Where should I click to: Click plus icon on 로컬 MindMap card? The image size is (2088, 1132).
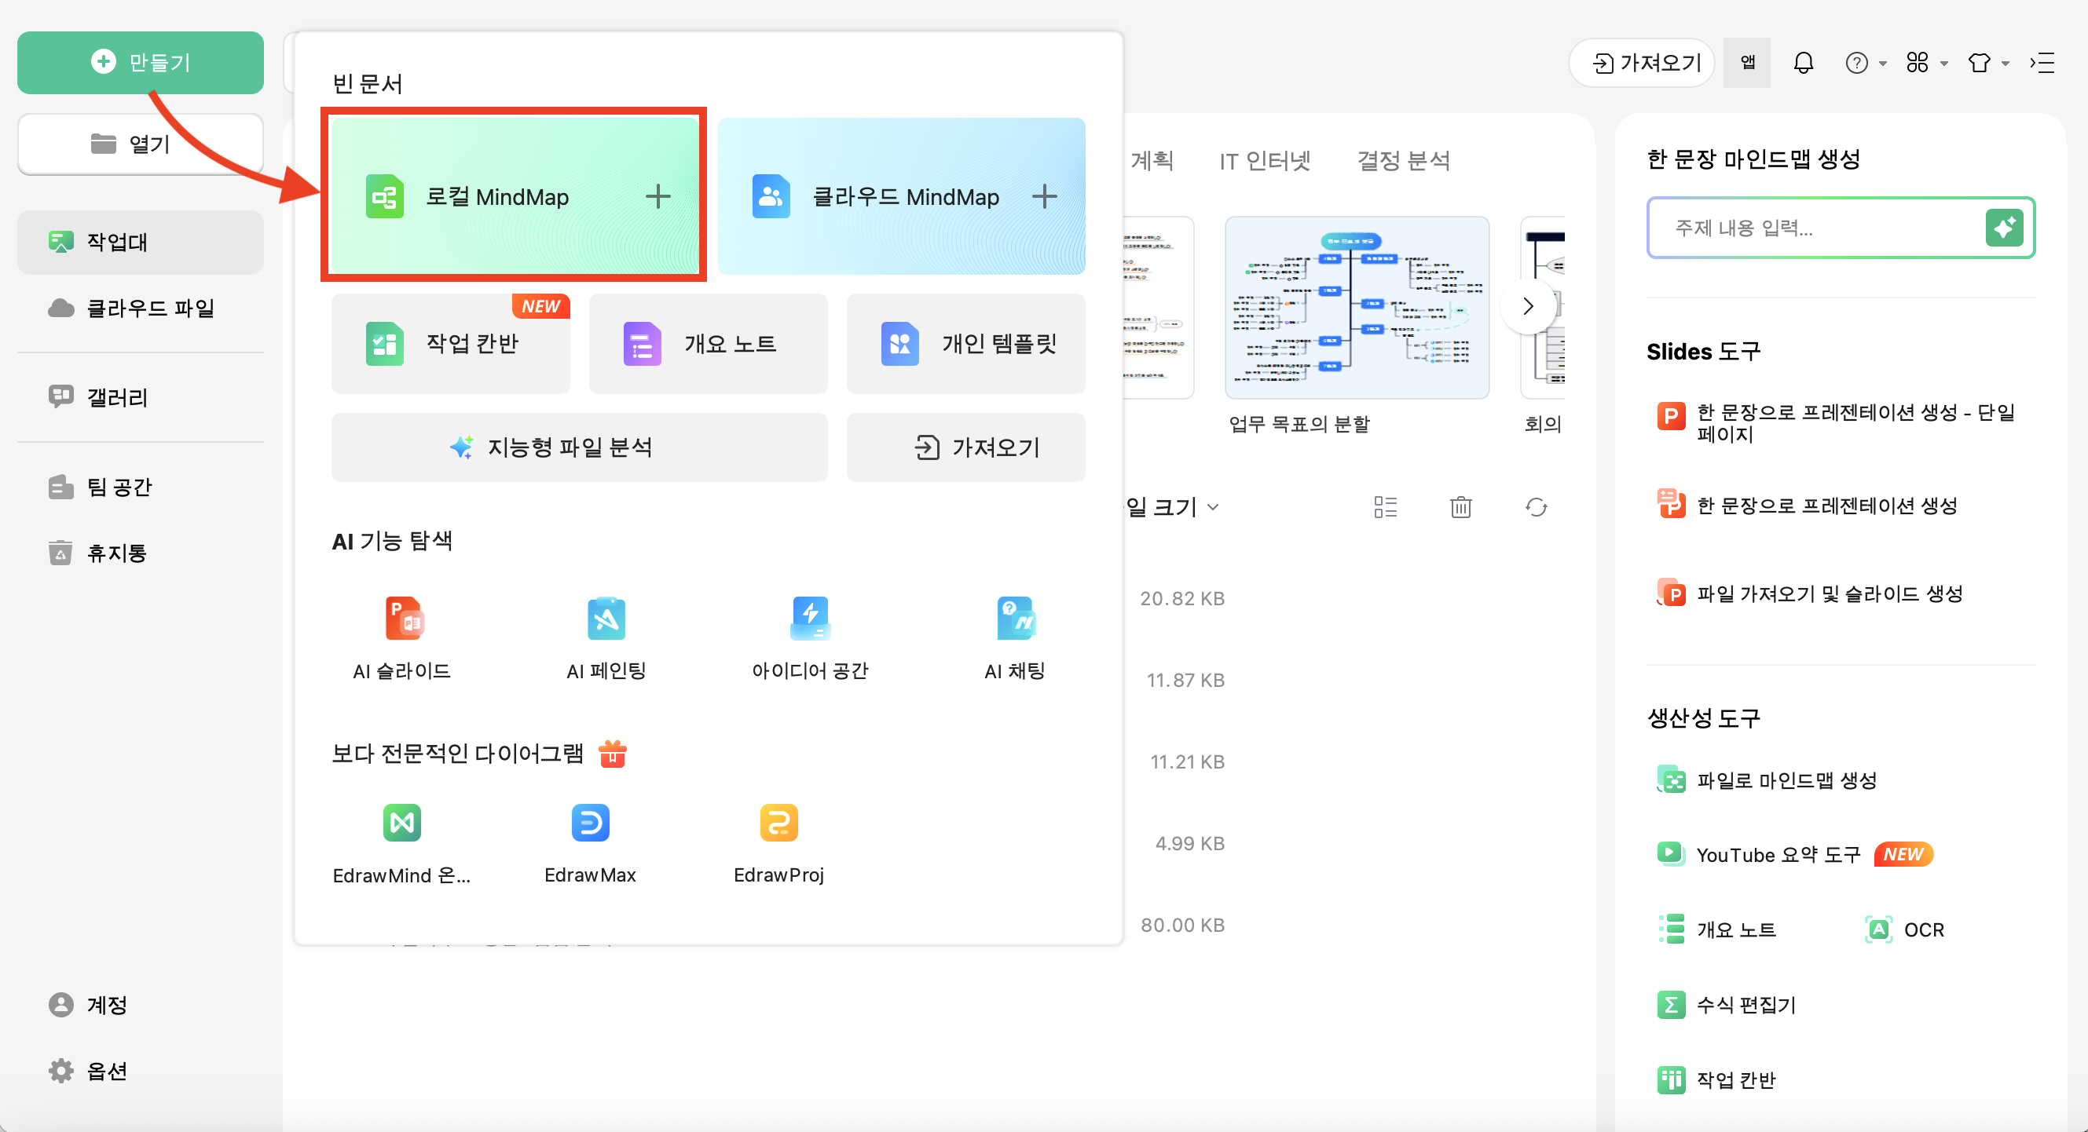(x=658, y=196)
